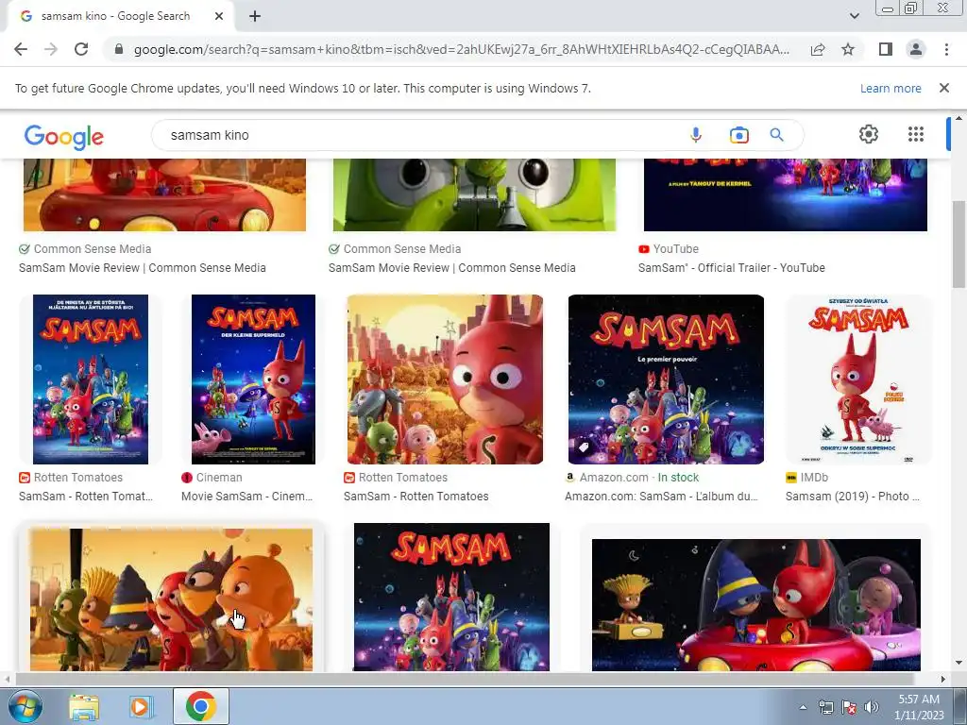Launch Windows Media Player from taskbar

point(141,707)
